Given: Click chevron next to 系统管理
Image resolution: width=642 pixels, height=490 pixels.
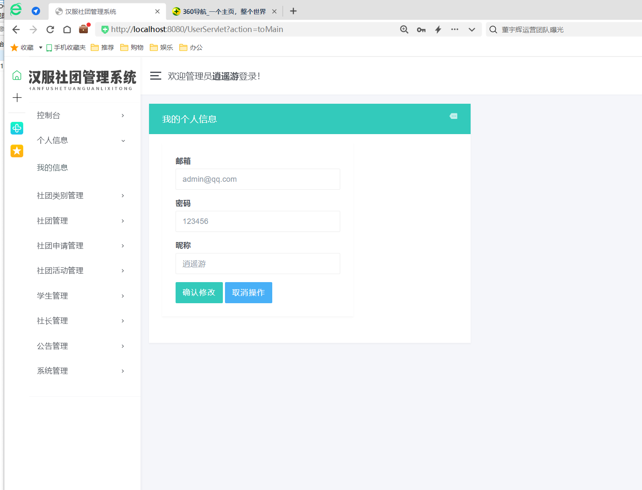Looking at the screenshot, I should 123,371.
